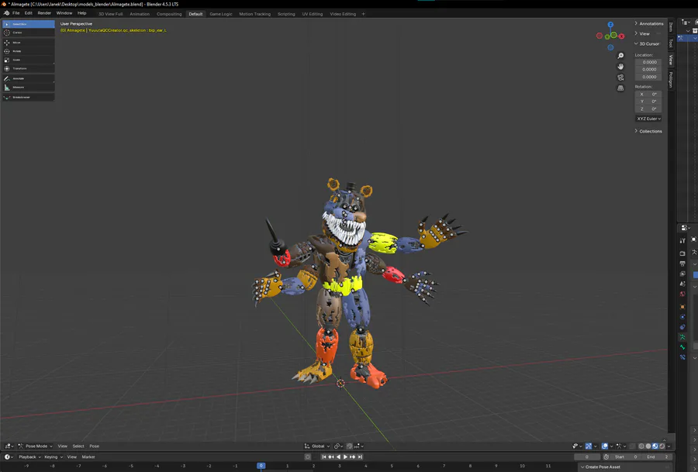Toggle show overlays button in header

pyautogui.click(x=604, y=446)
